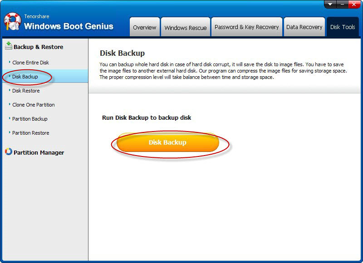The image size is (363, 263).
Task: Expand the Partition Manager section
Action: pyautogui.click(x=39, y=153)
